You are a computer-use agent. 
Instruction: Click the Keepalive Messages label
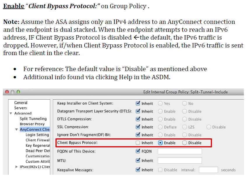tap(75, 170)
